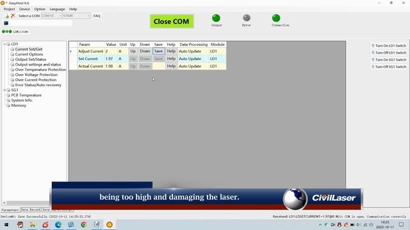This screenshot has height=230, width=410.
Task: Click the green connect device icon in toolbar
Action: pyautogui.click(x=7, y=16)
